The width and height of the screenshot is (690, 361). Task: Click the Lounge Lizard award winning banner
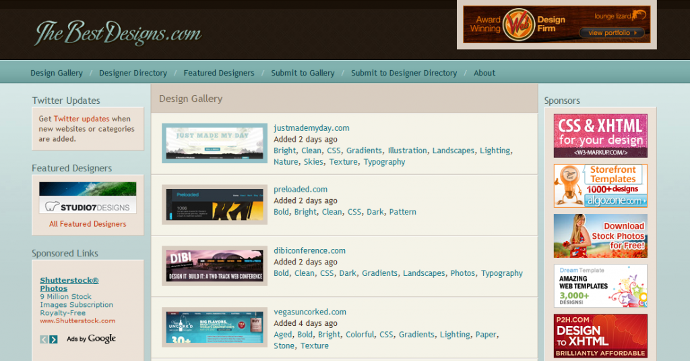click(x=557, y=24)
